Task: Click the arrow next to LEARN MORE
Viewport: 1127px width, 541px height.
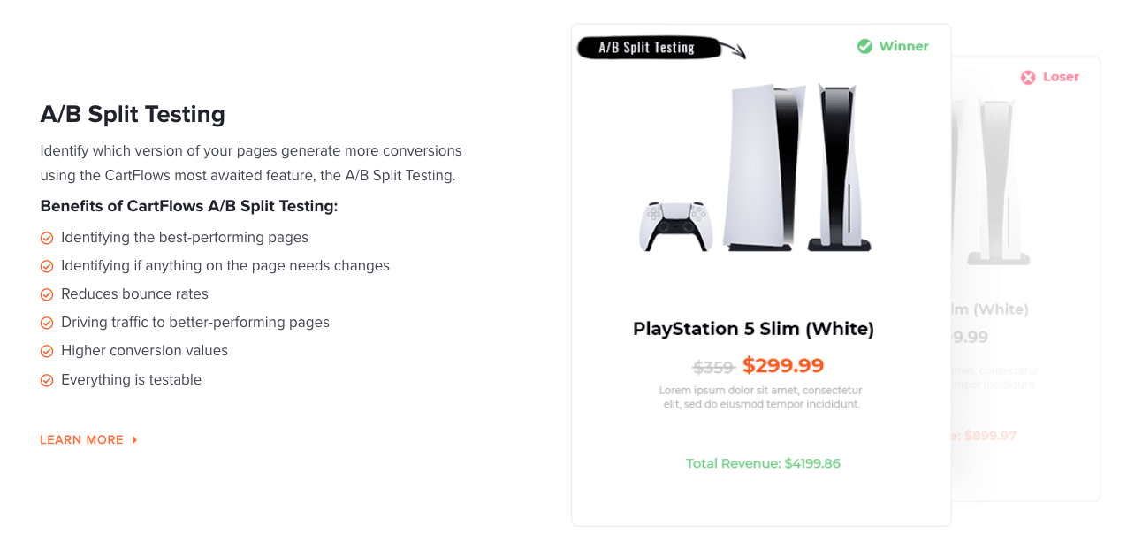Action: tap(134, 440)
